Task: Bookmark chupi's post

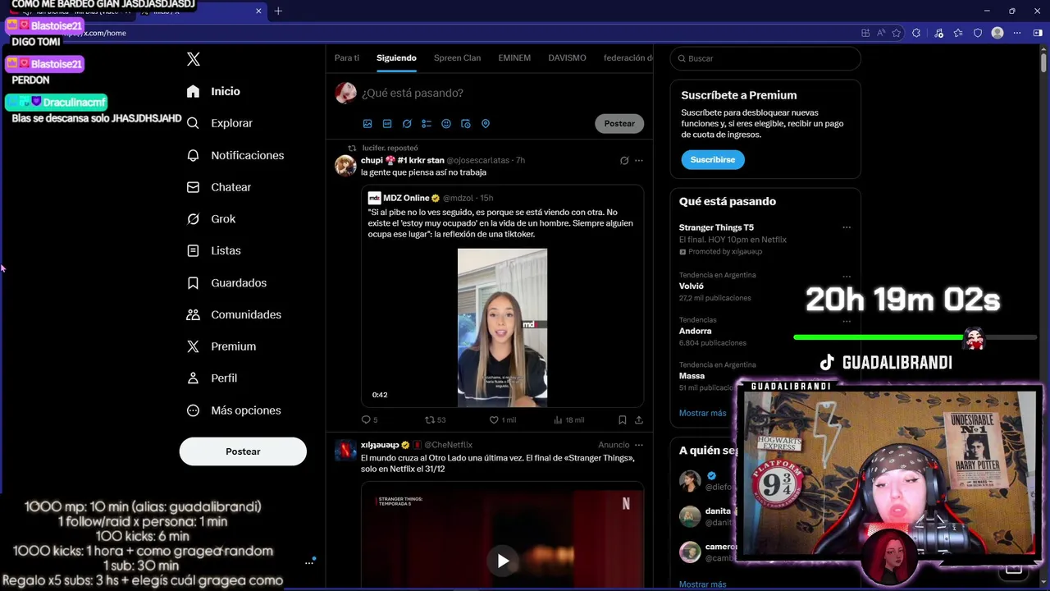Action: coord(623,419)
